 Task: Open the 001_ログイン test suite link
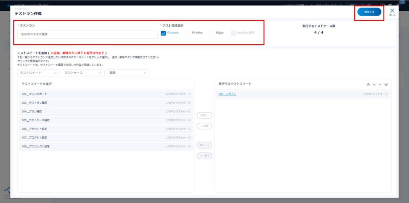(x=227, y=94)
